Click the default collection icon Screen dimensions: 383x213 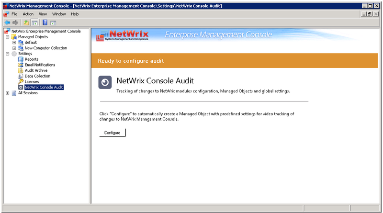pos(21,43)
